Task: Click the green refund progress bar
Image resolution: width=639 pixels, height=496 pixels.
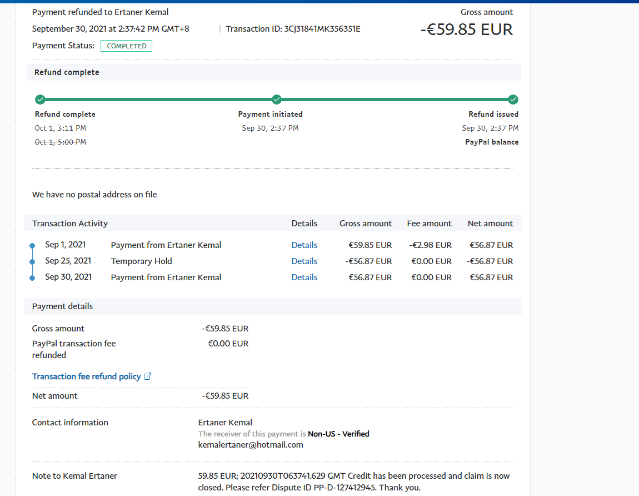Action: (x=158, y=100)
